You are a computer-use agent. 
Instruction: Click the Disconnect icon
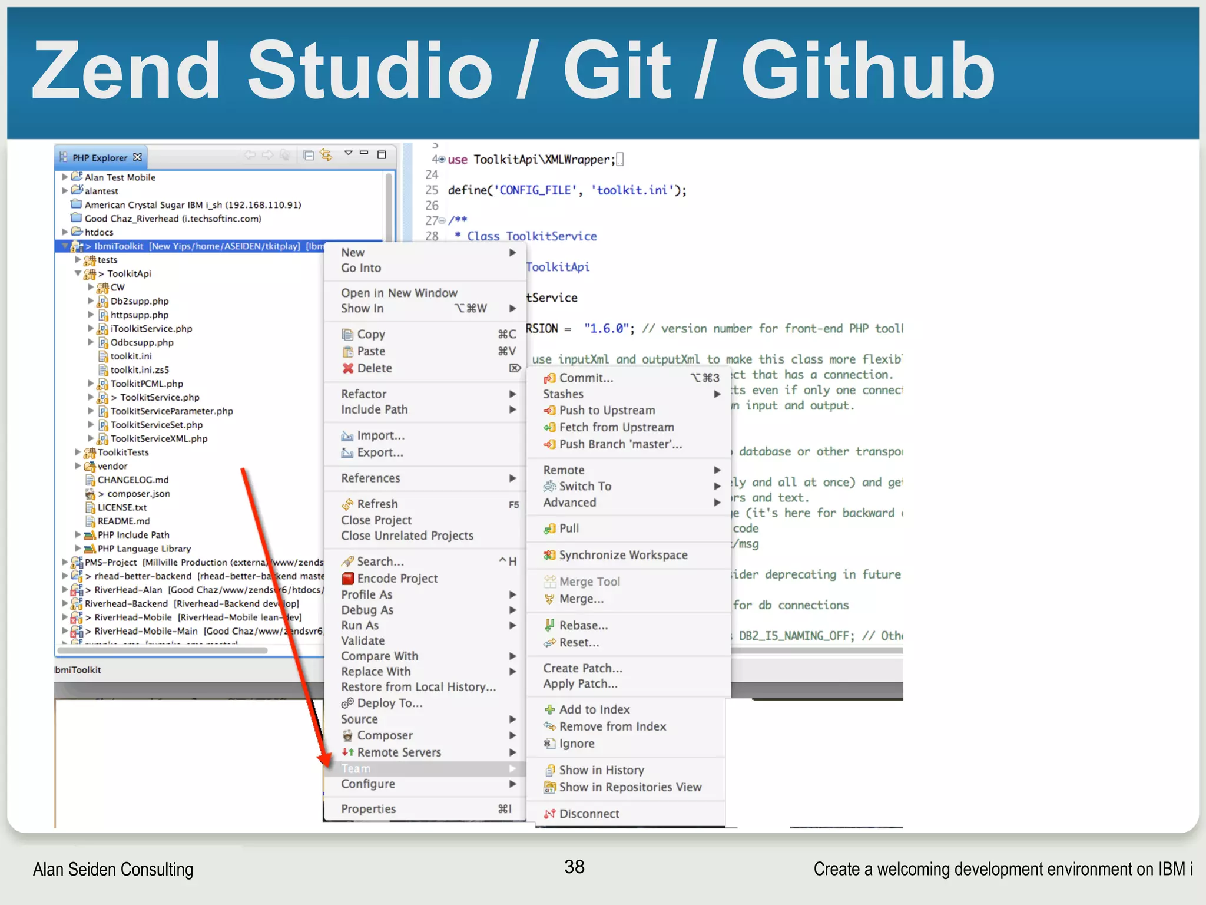[549, 814]
